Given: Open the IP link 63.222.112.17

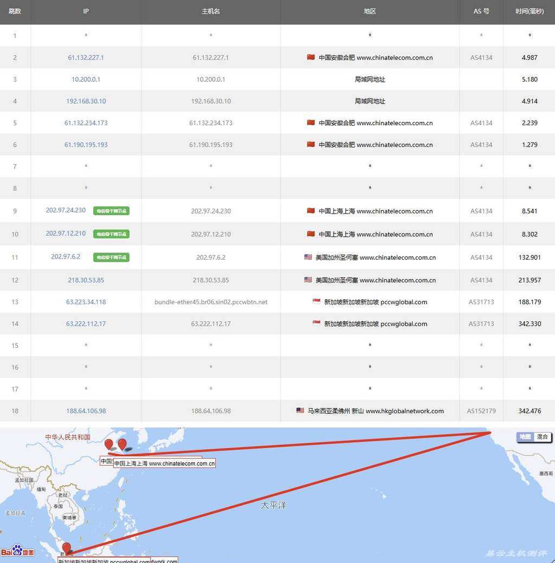Looking at the screenshot, I should pos(86,323).
